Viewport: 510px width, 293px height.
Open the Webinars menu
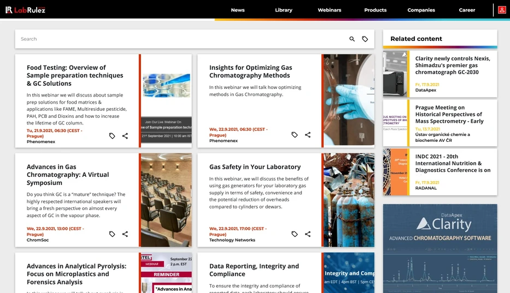[330, 10]
